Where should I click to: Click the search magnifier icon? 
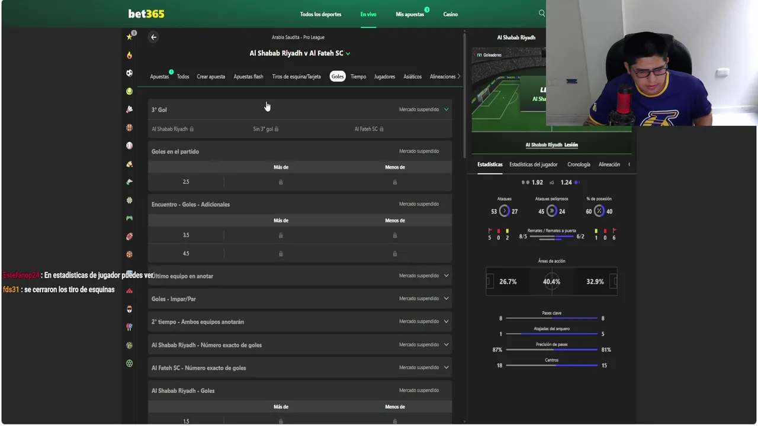541,13
